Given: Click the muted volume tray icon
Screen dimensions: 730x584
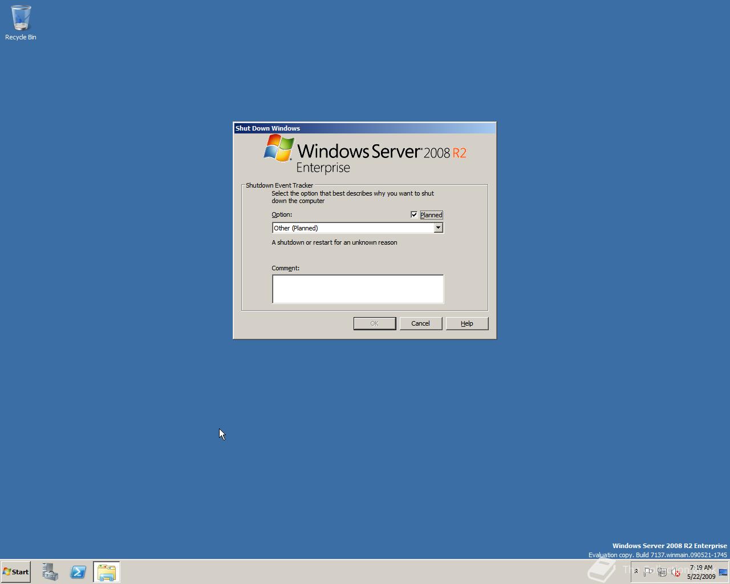Looking at the screenshot, I should (x=676, y=572).
